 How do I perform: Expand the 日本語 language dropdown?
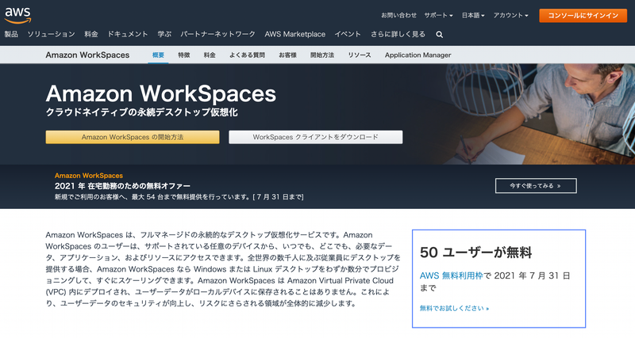click(473, 15)
